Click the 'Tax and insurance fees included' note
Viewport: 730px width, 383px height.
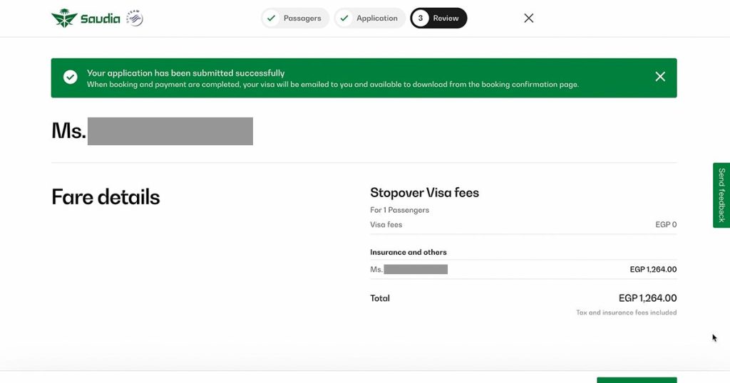pyautogui.click(x=626, y=313)
